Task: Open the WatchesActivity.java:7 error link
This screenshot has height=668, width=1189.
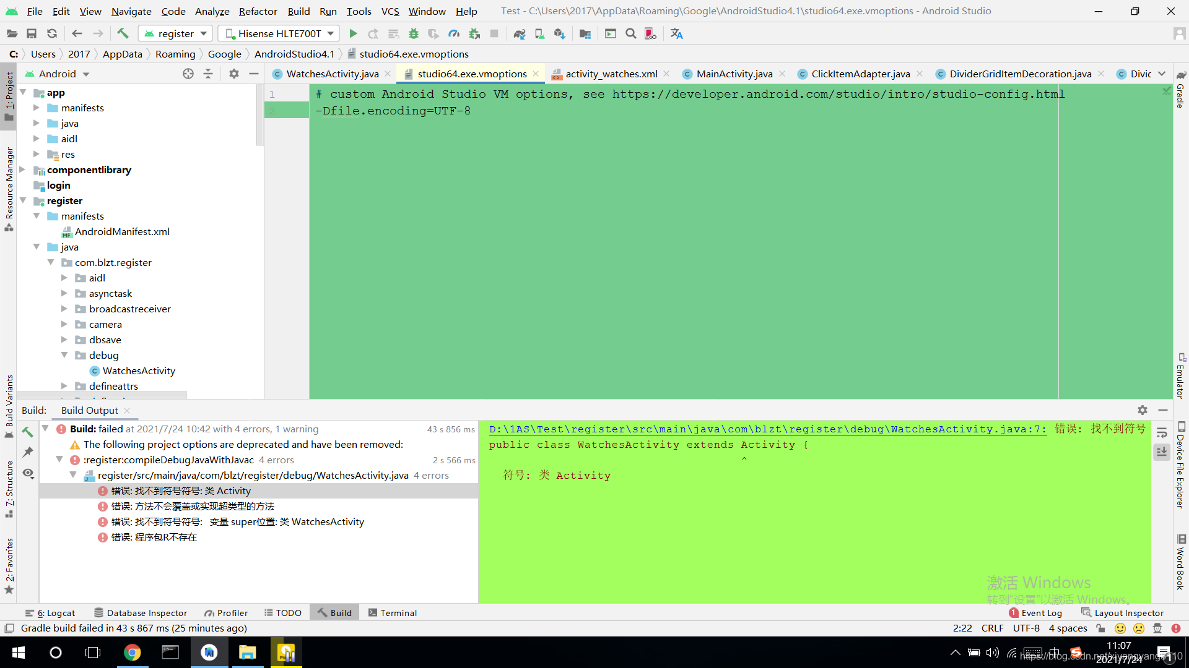Action: pyautogui.click(x=768, y=429)
